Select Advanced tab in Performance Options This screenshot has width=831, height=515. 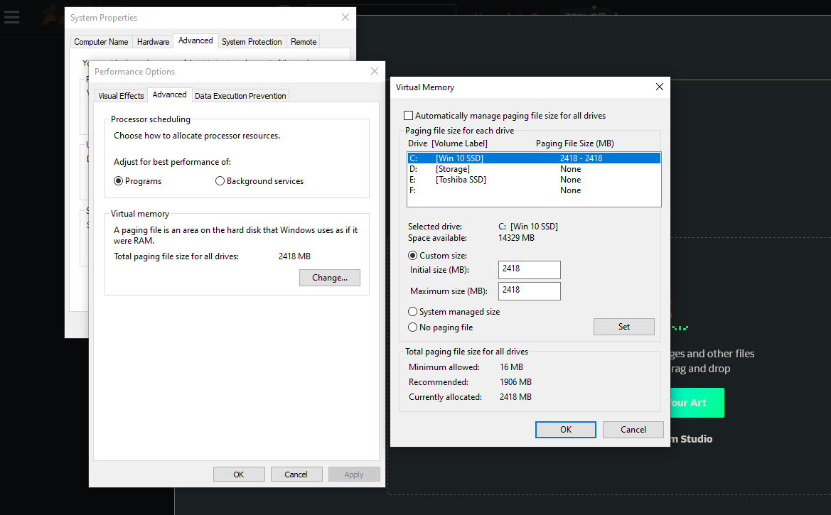click(170, 95)
